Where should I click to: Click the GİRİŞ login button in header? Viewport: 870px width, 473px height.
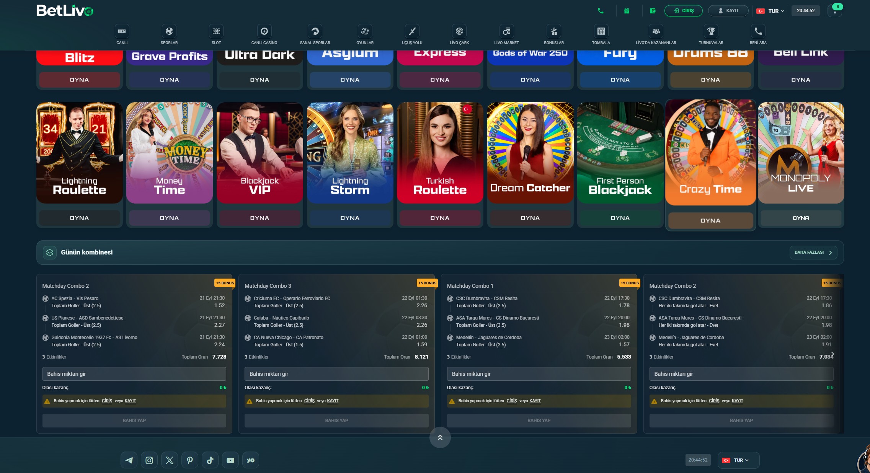pos(684,11)
